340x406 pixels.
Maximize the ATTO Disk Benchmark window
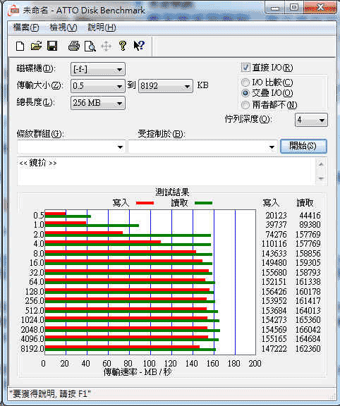pyautogui.click(x=294, y=7)
